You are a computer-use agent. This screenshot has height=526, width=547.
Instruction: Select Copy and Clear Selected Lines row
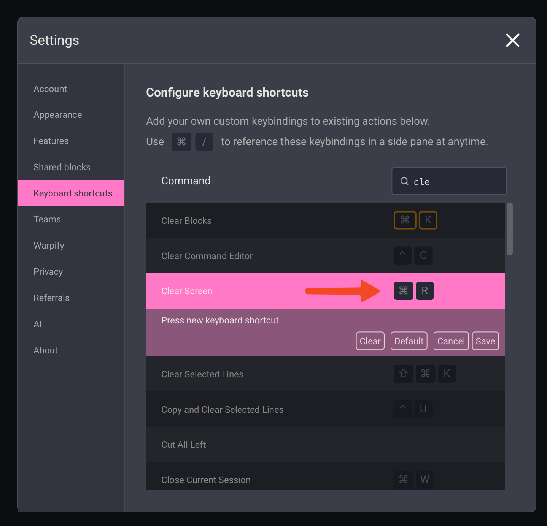[326, 409]
